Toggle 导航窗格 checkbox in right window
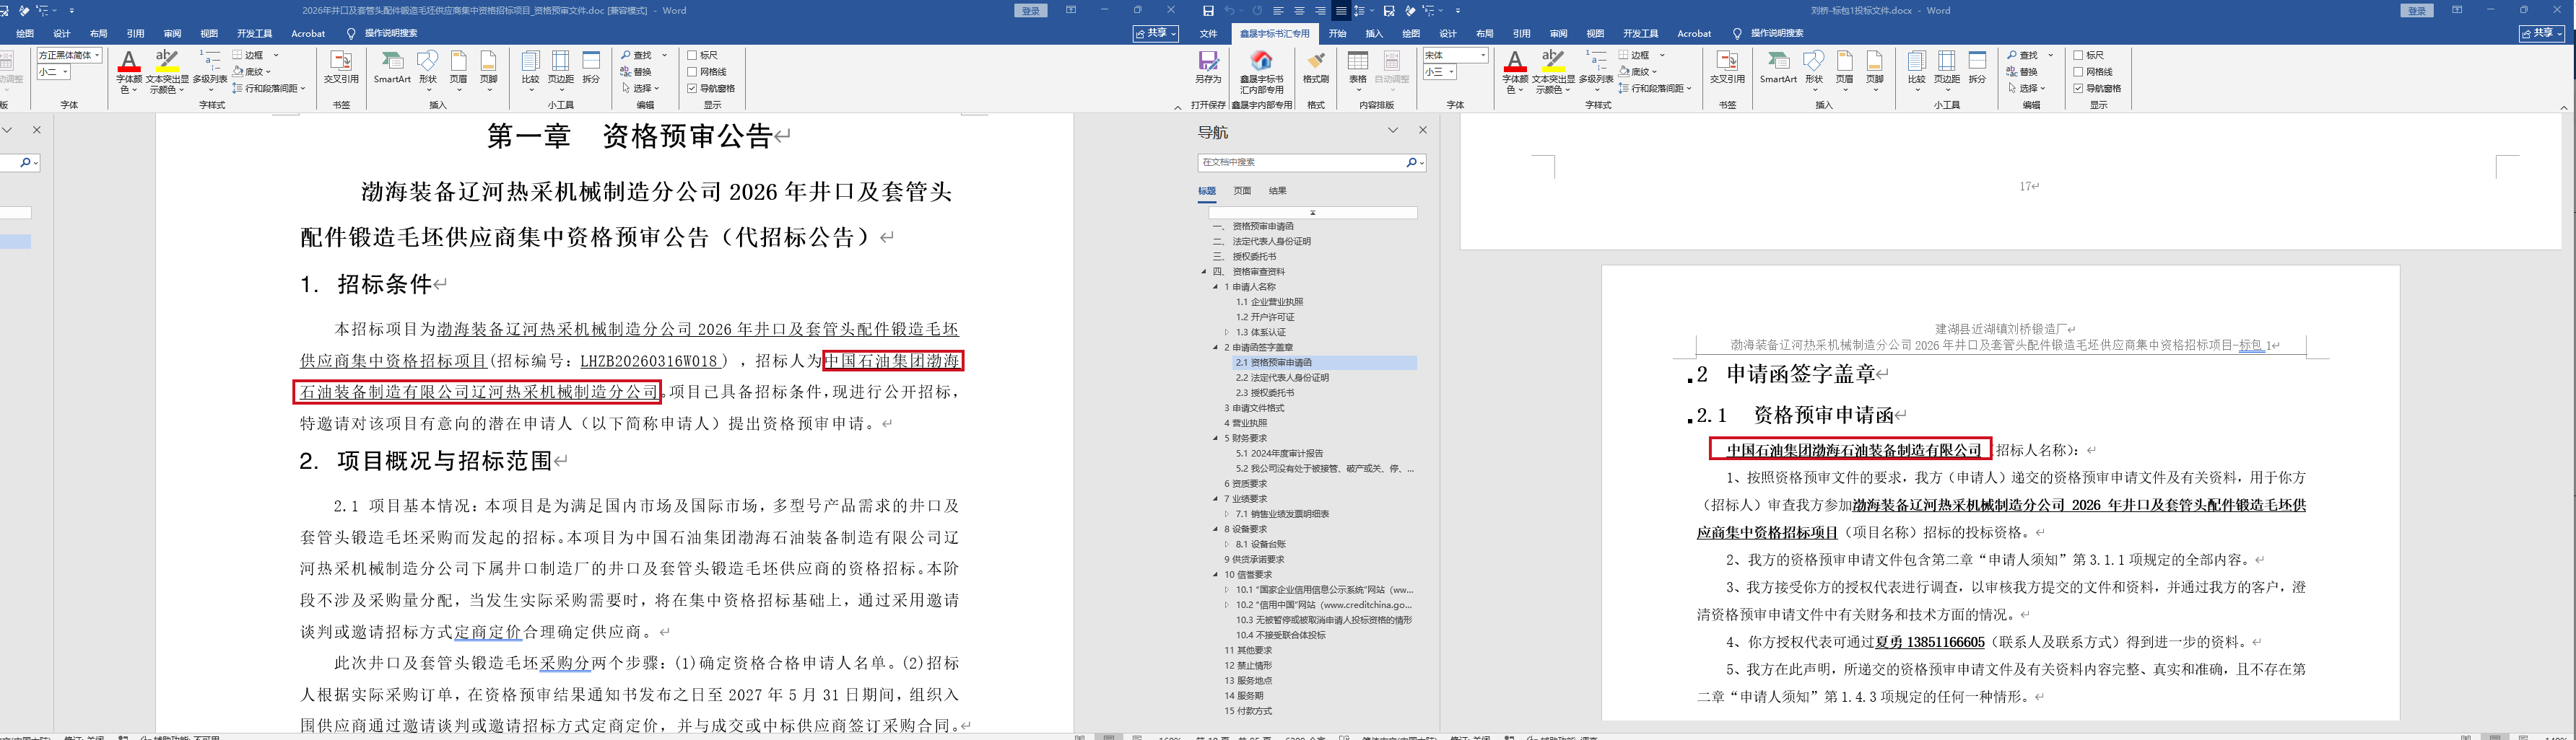 [2078, 88]
